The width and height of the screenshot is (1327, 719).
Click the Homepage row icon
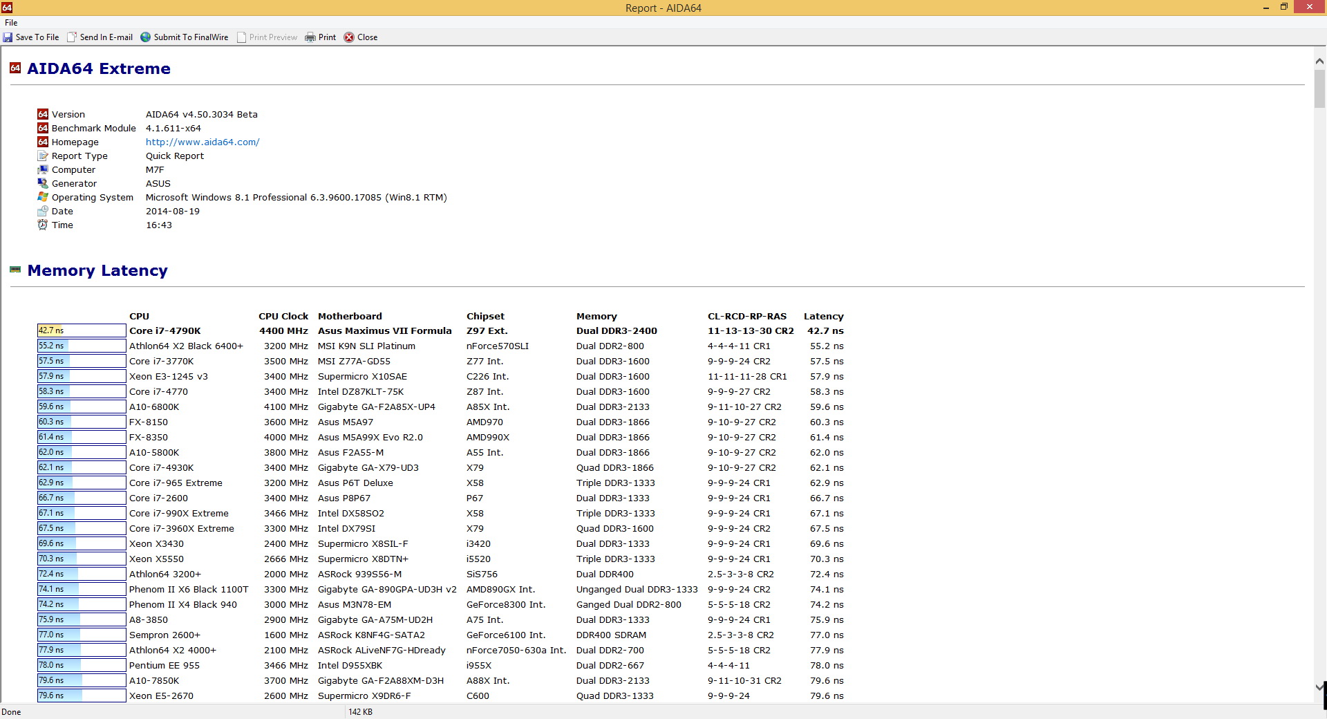click(43, 142)
